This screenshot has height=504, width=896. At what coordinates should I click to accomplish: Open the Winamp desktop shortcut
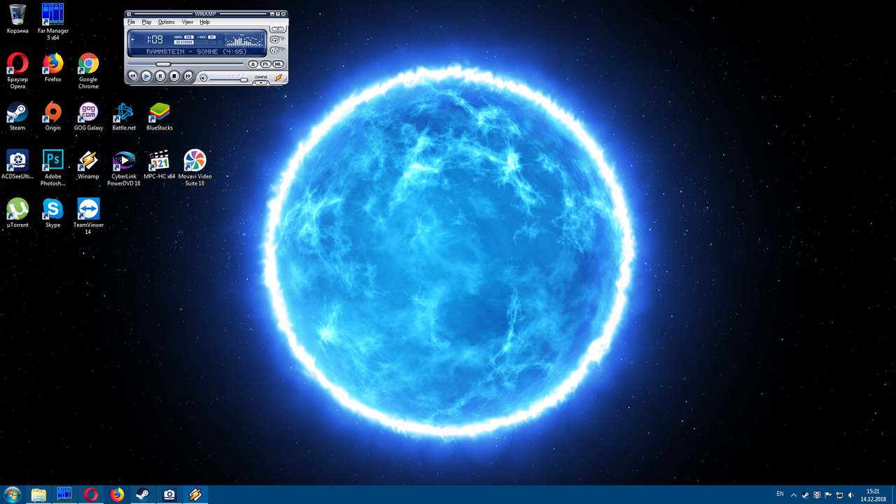coord(88,164)
